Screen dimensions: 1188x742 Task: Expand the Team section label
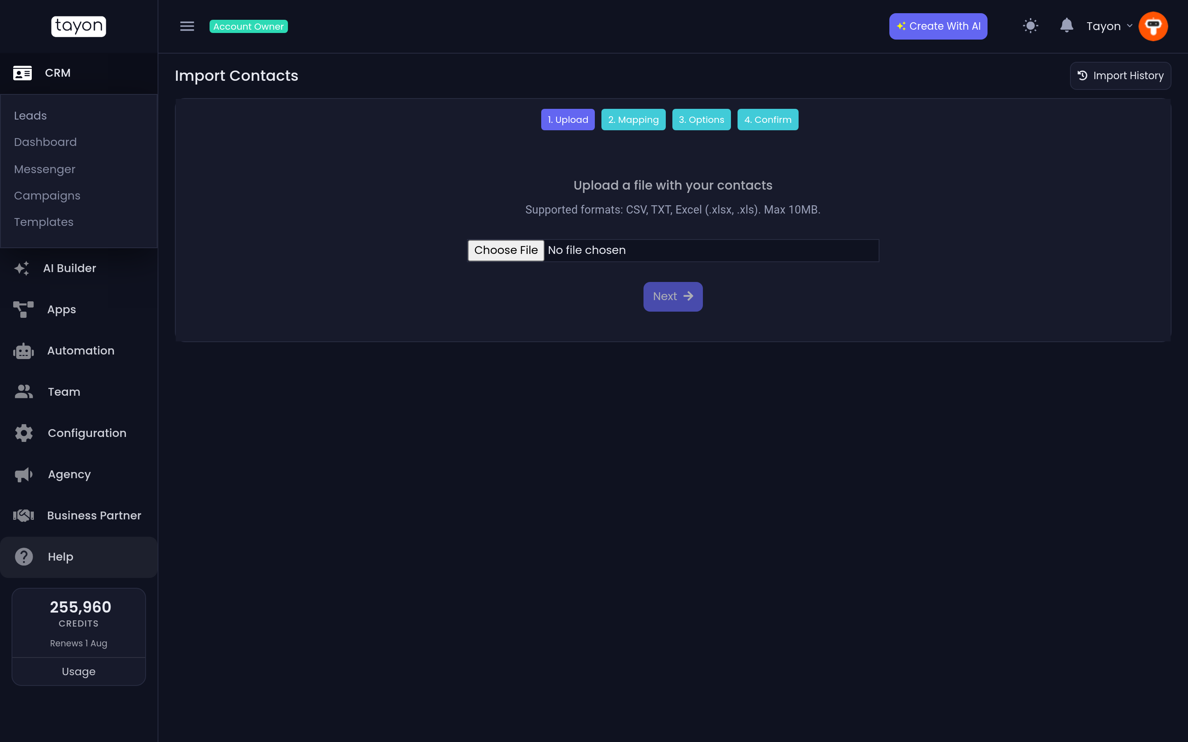[x=64, y=392]
